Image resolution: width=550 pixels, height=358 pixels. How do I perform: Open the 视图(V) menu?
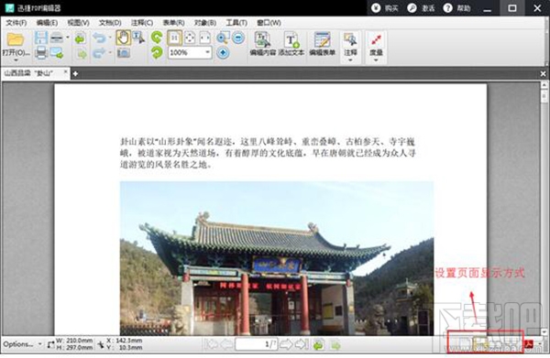pyautogui.click(x=78, y=23)
